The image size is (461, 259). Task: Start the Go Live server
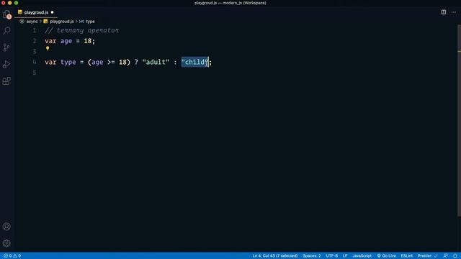click(386, 256)
